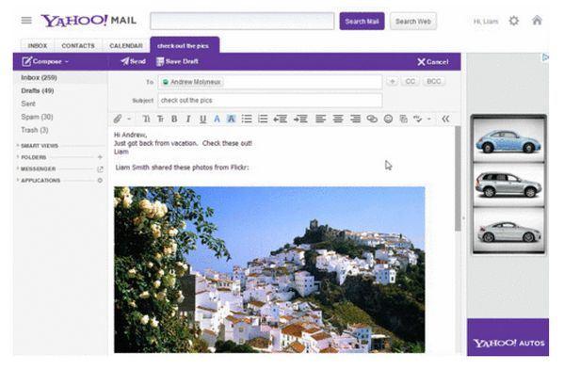Click the shared Flickr village photo
The width and height of the screenshot is (564, 369).
[269, 269]
